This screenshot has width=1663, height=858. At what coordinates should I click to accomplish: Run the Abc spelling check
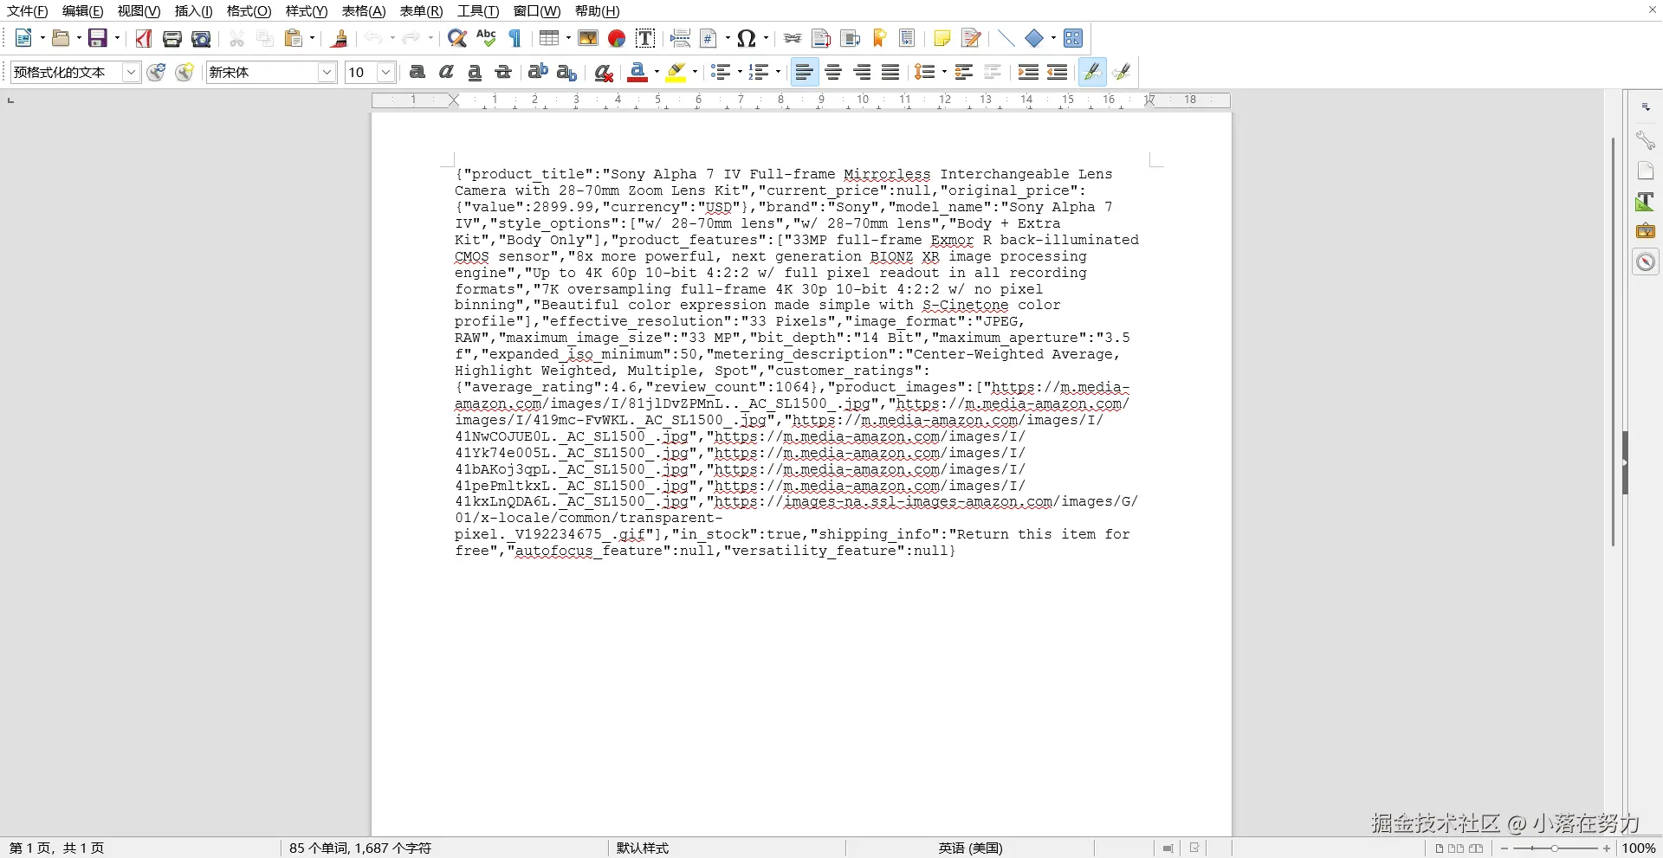486,38
